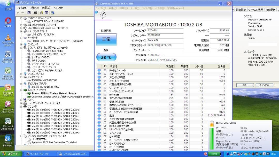Click OK in System Properties dialog
The image size is (279, 157).
pyautogui.click(x=245, y=85)
